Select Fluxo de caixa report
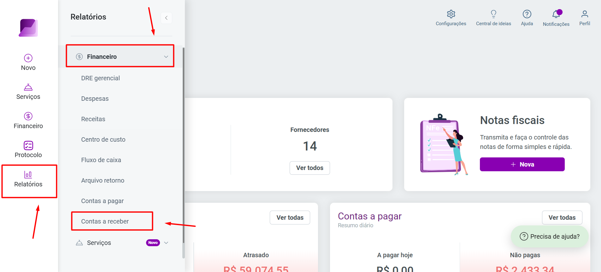 (x=101, y=160)
